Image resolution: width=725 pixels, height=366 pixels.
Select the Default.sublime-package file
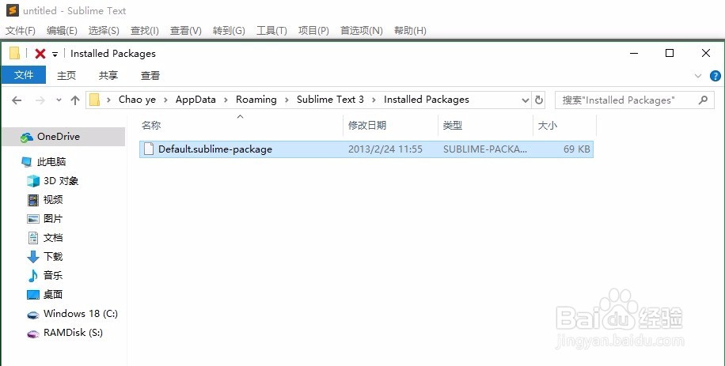366,149
